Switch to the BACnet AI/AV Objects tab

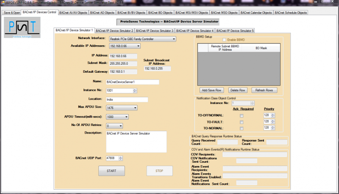[74, 13]
